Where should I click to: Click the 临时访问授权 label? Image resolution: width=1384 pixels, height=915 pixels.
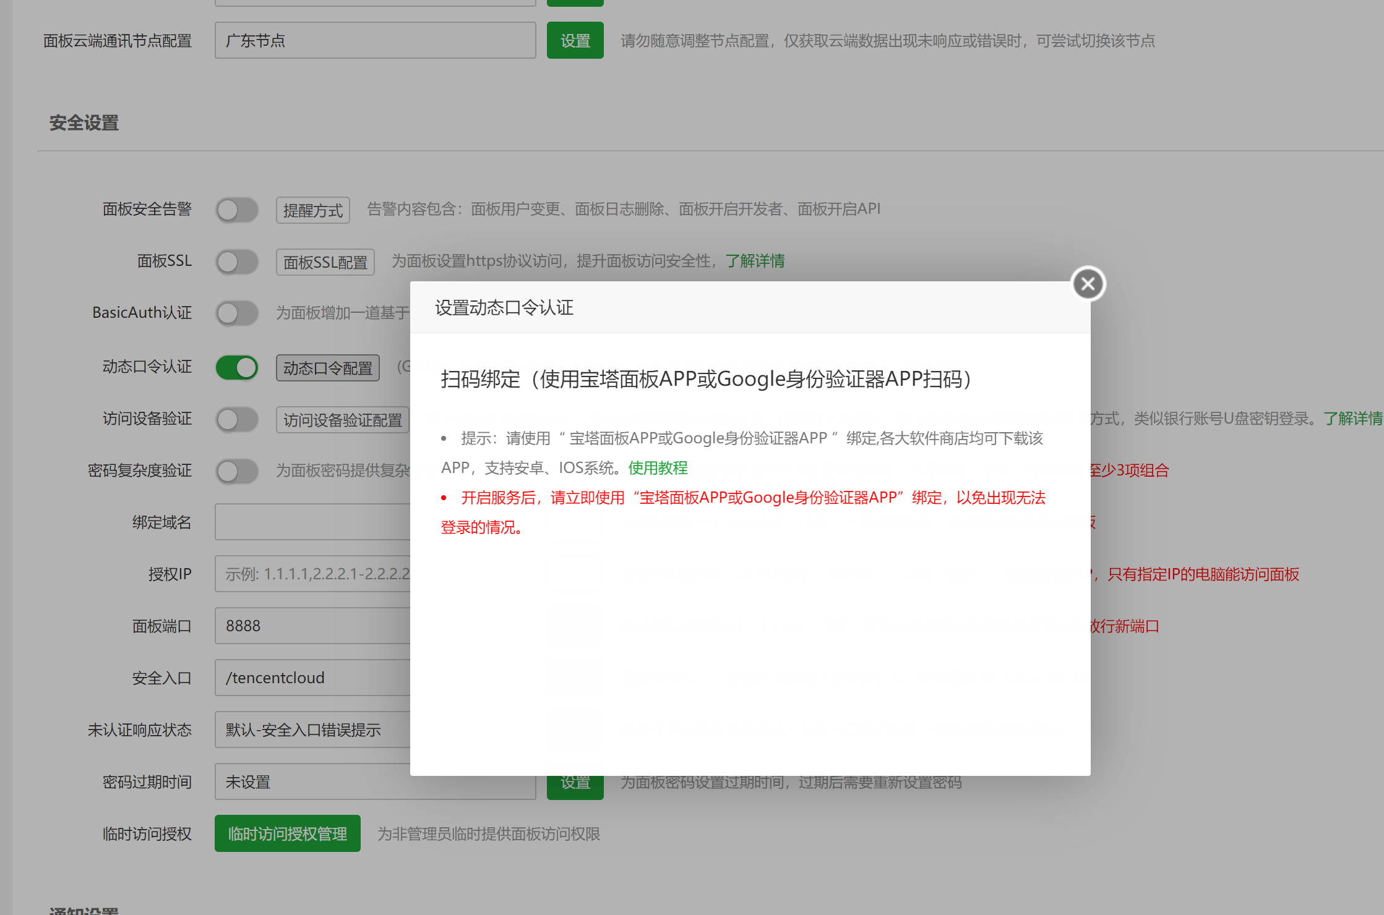147,834
